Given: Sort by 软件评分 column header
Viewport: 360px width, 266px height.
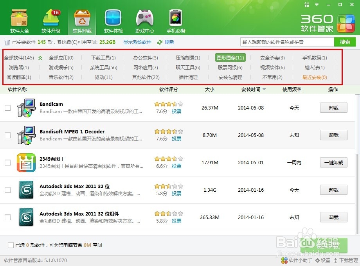Looking at the screenshot, I should click(169, 90).
